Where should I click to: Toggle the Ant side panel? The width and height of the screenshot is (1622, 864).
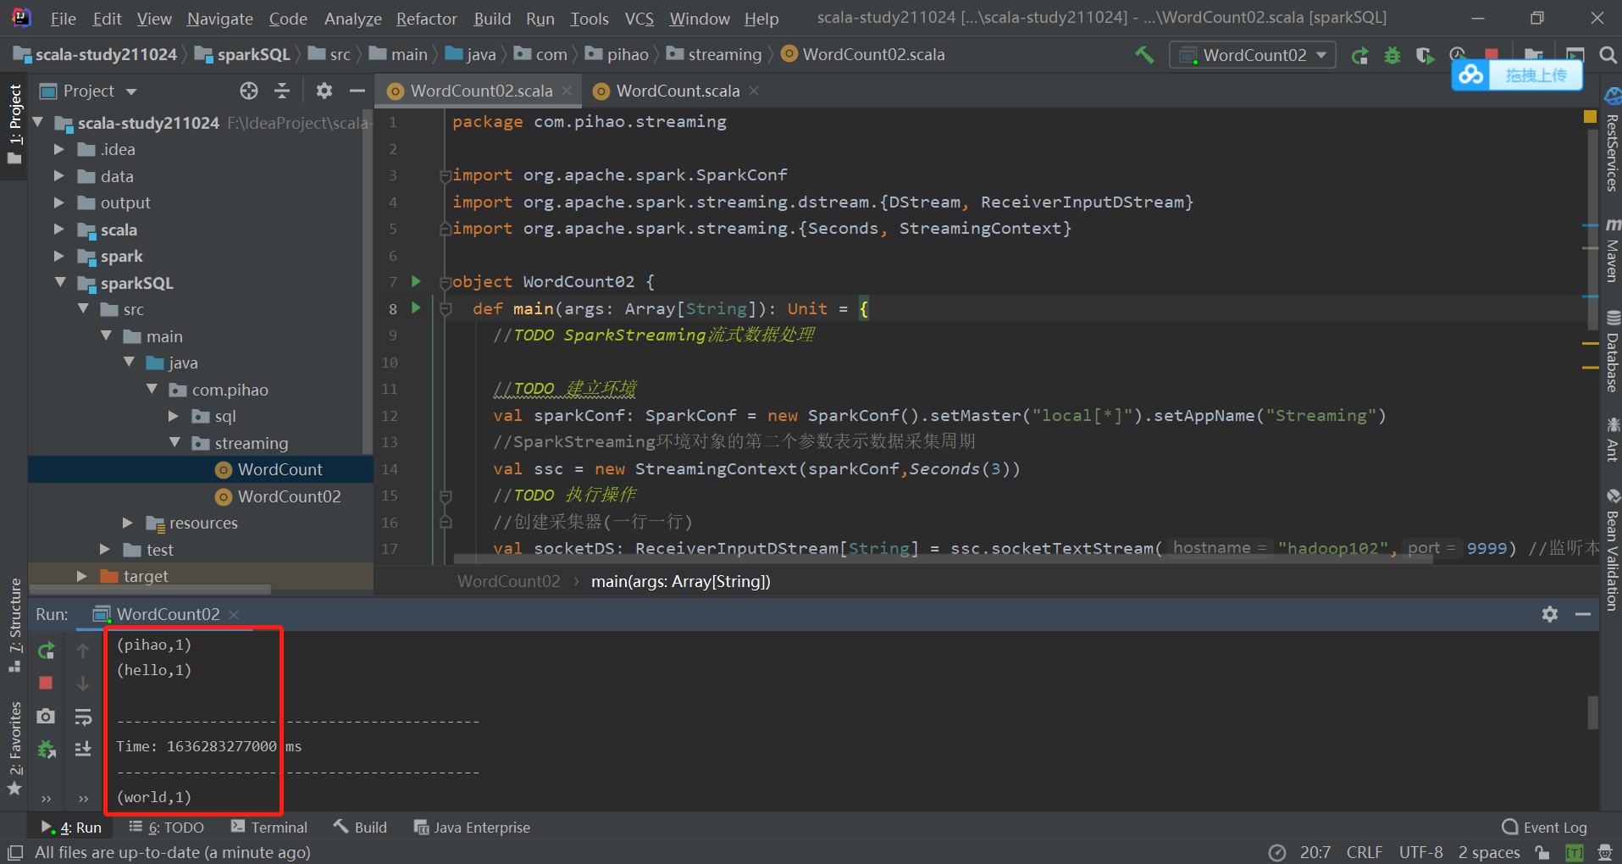point(1612,440)
